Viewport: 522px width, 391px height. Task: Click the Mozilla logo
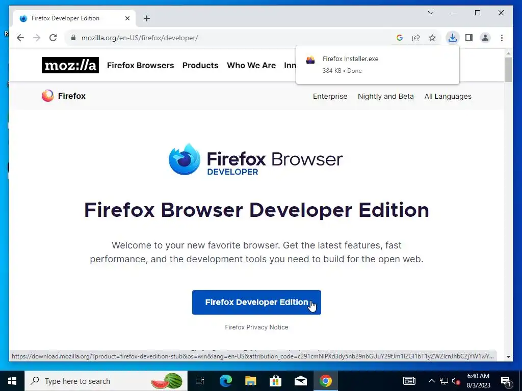click(70, 65)
